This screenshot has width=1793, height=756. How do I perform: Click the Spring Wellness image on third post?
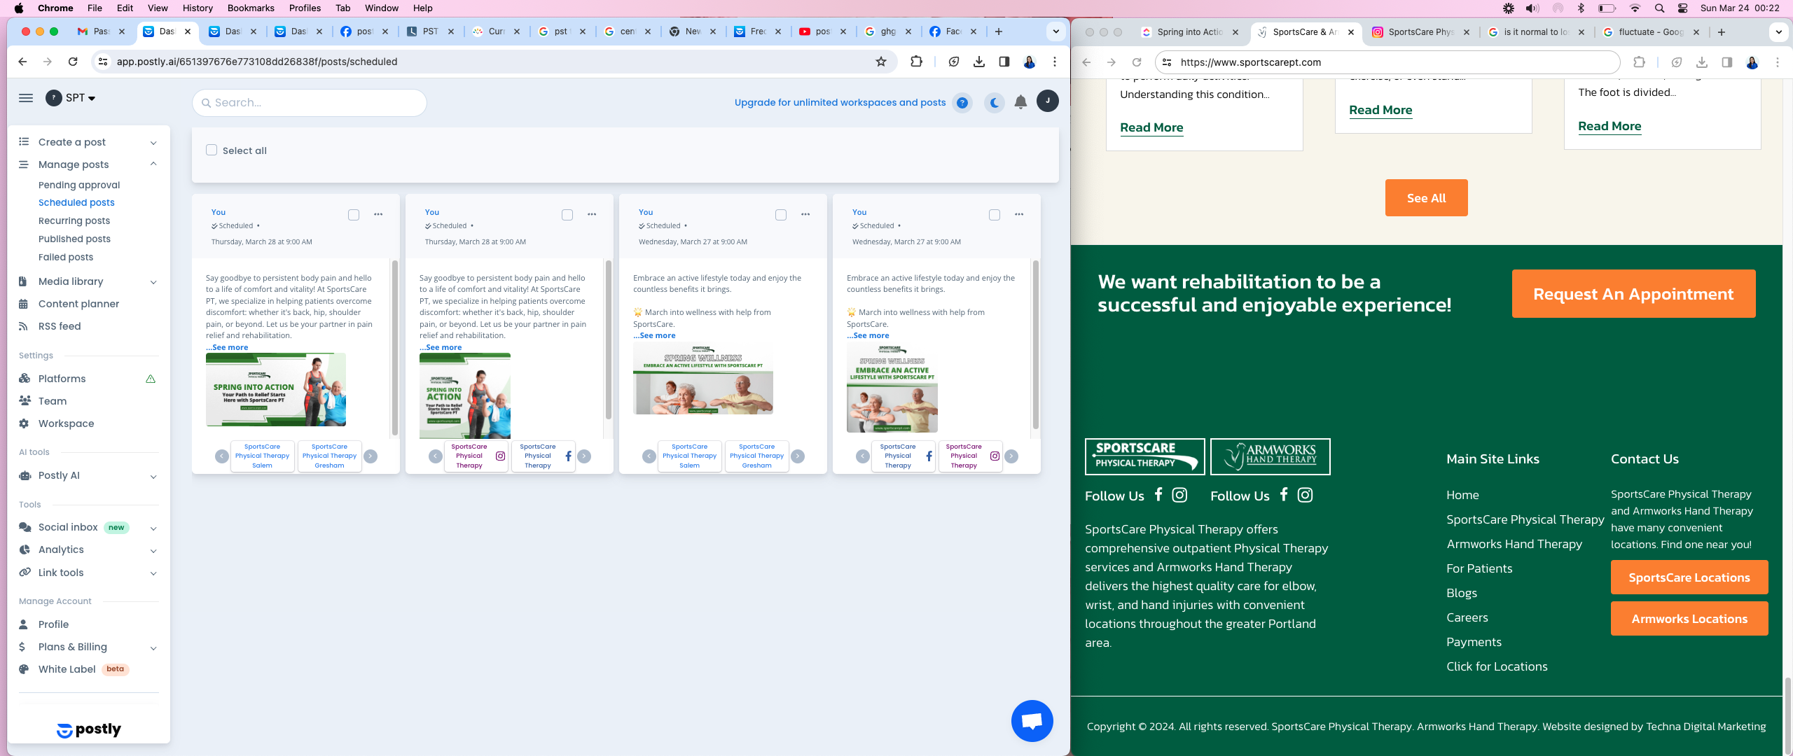pyautogui.click(x=703, y=379)
